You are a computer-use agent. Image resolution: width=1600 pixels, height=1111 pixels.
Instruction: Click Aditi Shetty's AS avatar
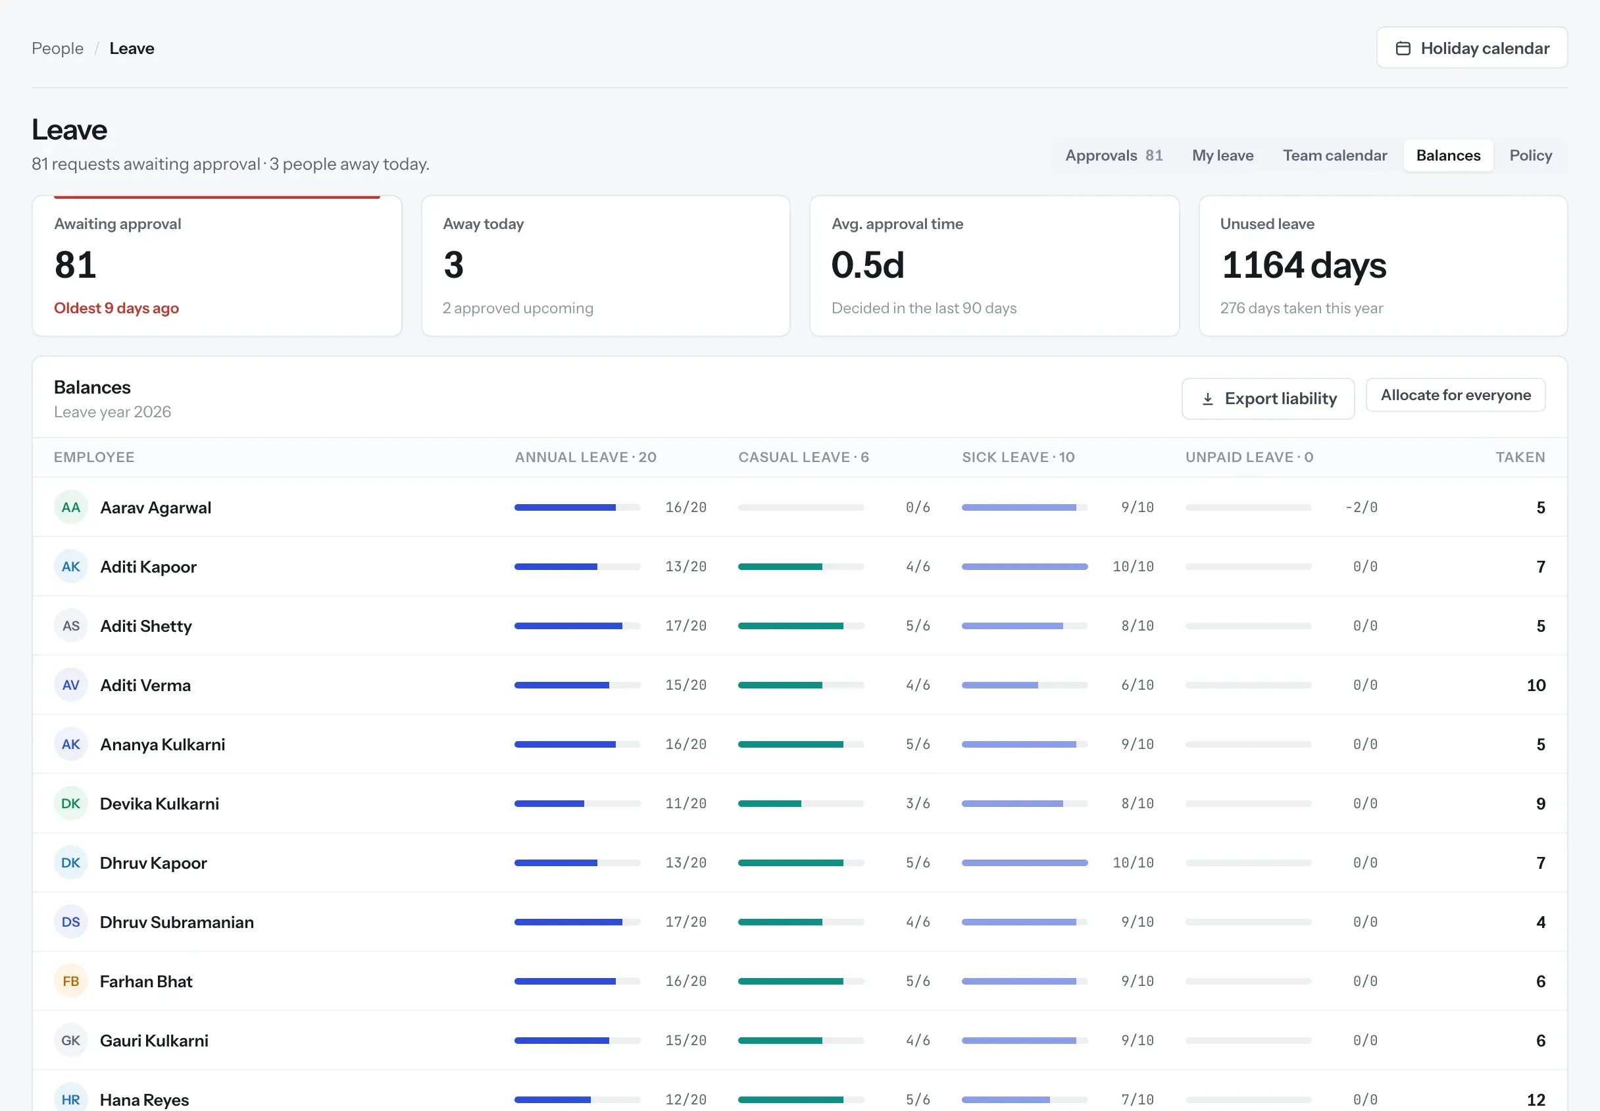(71, 626)
